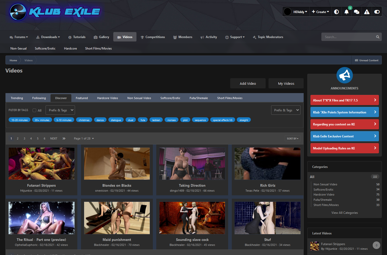Go to page 2 of the video list
Viewport: 387px width, 255px height.
click(18, 138)
